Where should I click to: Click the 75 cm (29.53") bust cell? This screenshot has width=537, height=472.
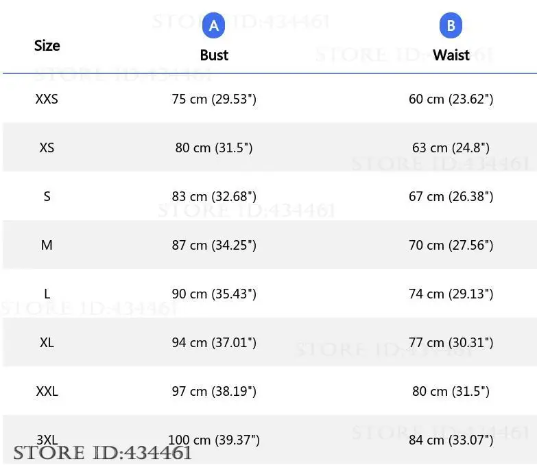pyautogui.click(x=214, y=99)
